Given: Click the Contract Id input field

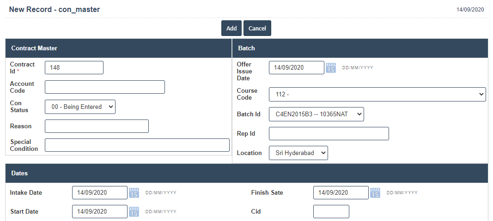Looking at the screenshot, I should pyautogui.click(x=74, y=67).
